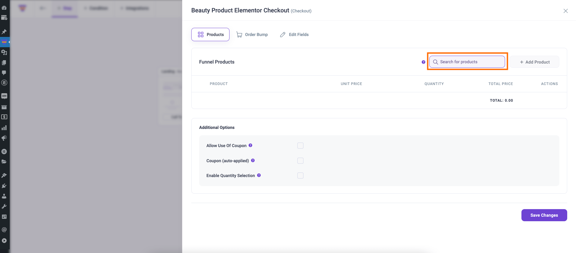Click the QUANTITY column header
The width and height of the screenshot is (576, 253).
pos(434,84)
